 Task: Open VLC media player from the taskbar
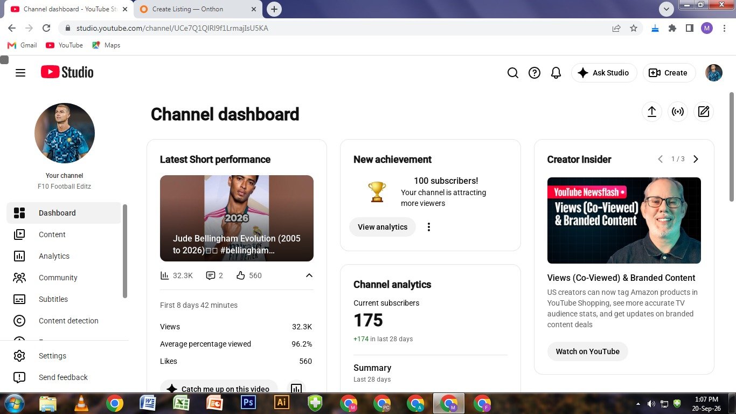point(81,403)
